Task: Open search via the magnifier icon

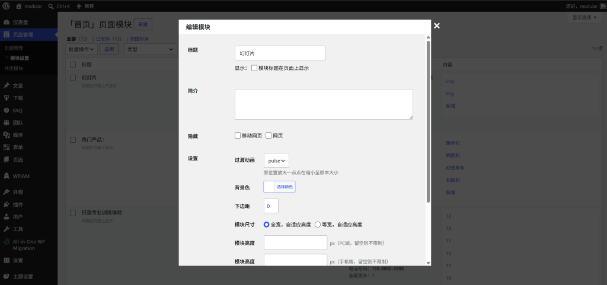Action: click(x=51, y=6)
